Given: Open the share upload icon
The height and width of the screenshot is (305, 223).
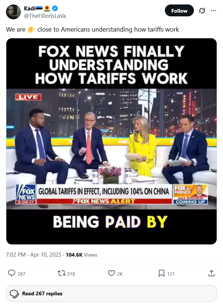Looking at the screenshot, I should click(211, 273).
